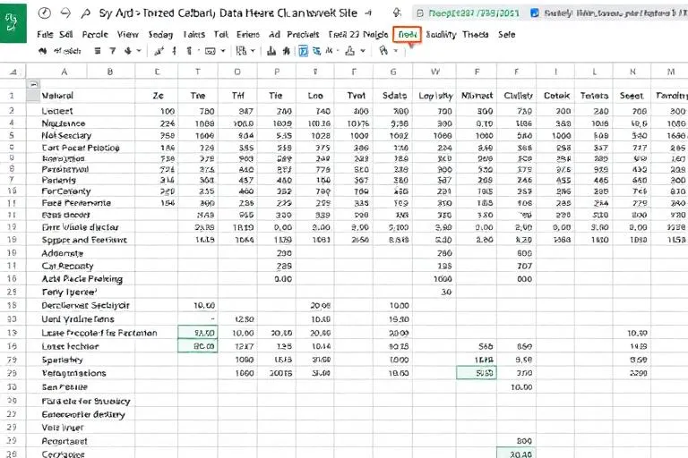The image size is (688, 458).
Task: Click the green spreadsheet app logo
Action: coord(13,21)
